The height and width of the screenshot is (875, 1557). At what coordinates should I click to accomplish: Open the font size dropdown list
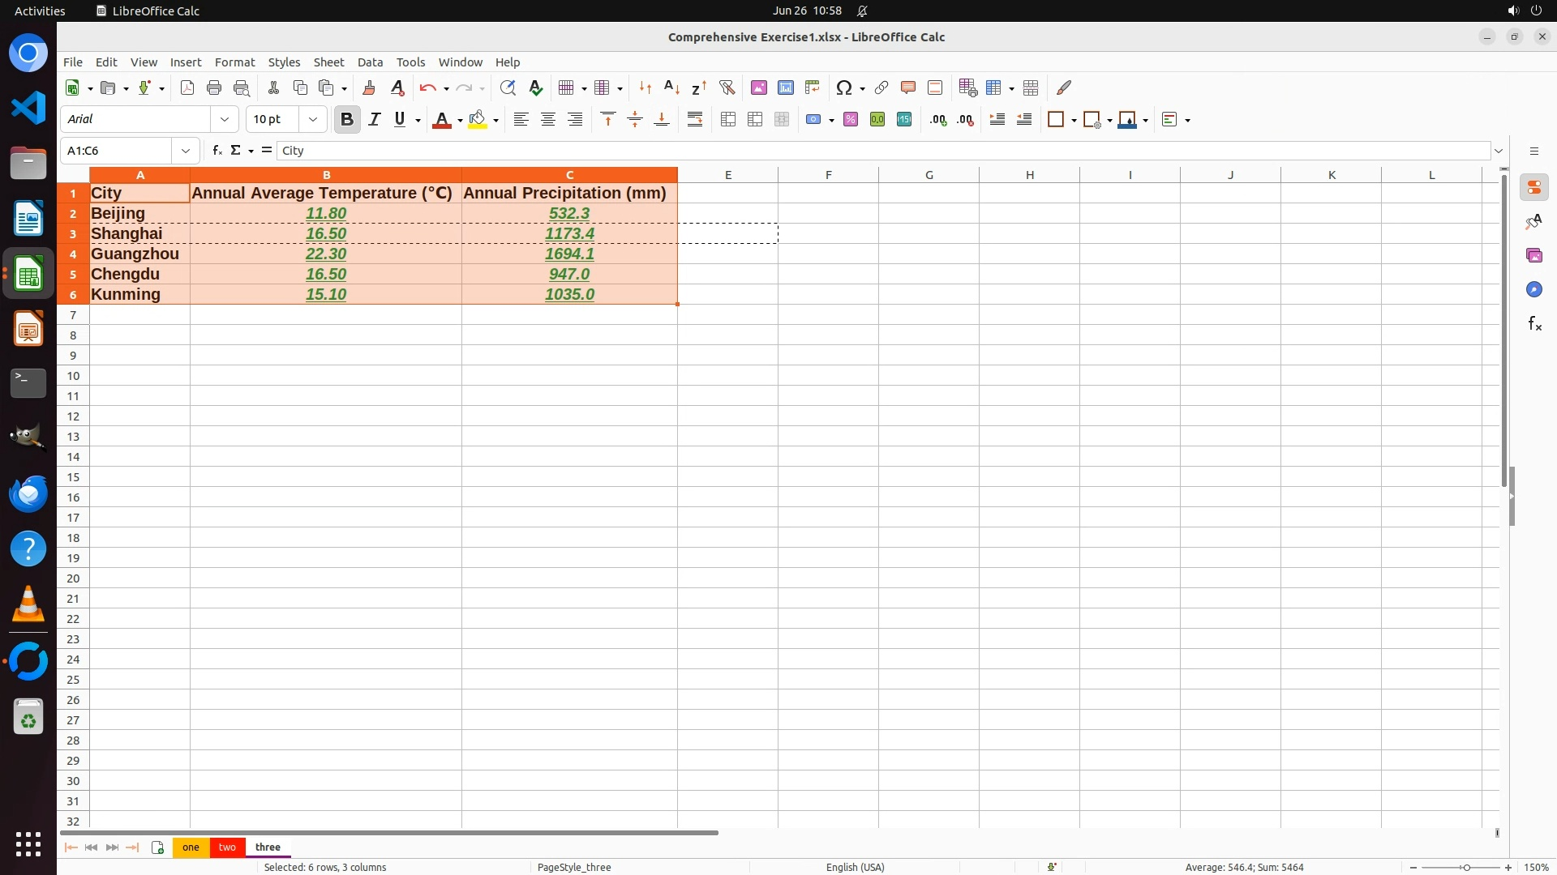(313, 119)
